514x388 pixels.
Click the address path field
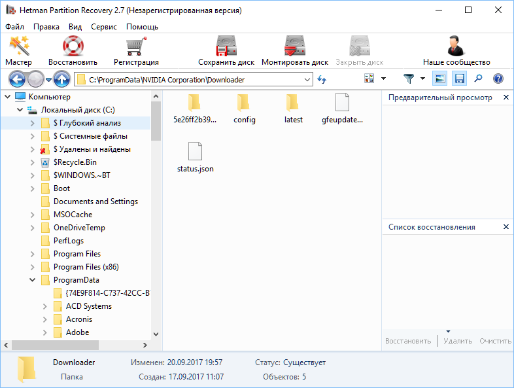194,80
